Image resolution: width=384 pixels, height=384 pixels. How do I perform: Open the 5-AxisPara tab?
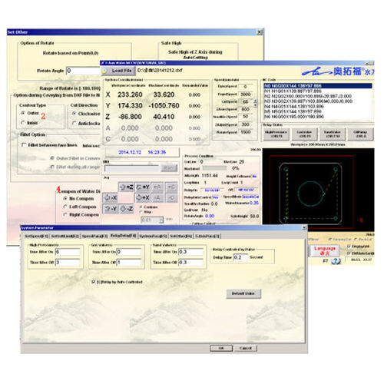click(x=207, y=236)
